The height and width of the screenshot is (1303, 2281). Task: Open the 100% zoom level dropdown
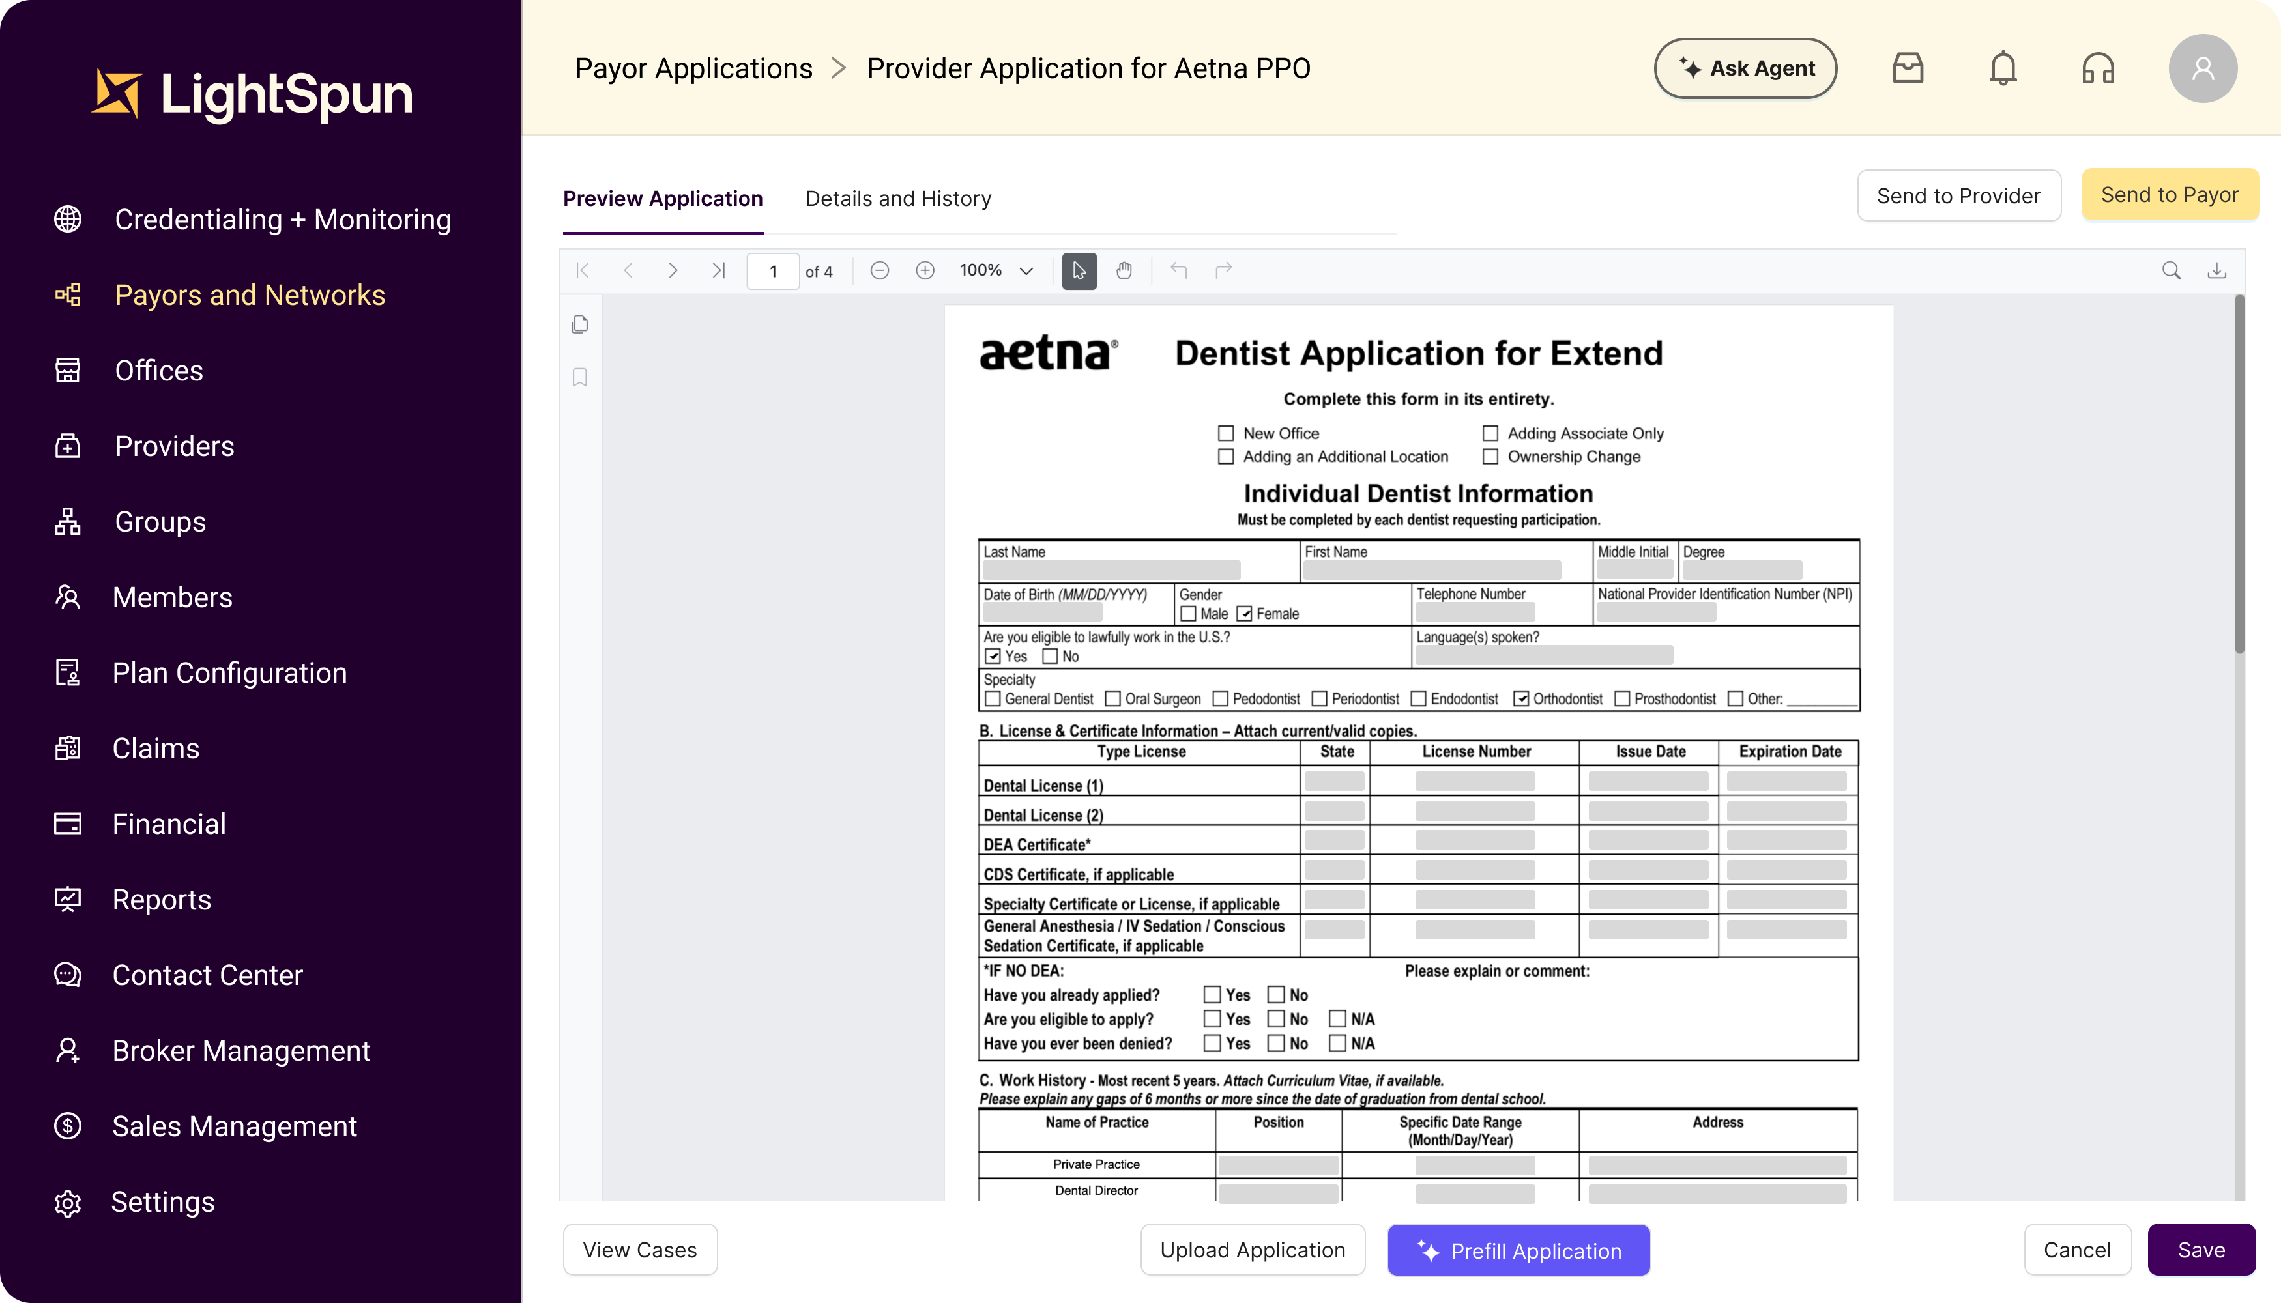pyautogui.click(x=996, y=270)
